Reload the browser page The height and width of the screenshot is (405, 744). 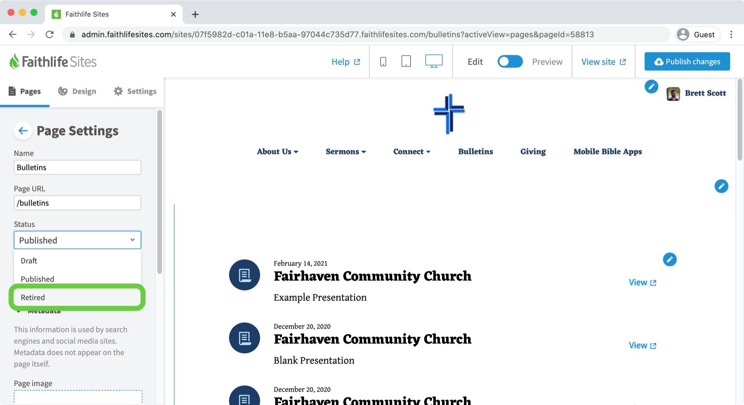click(x=49, y=35)
